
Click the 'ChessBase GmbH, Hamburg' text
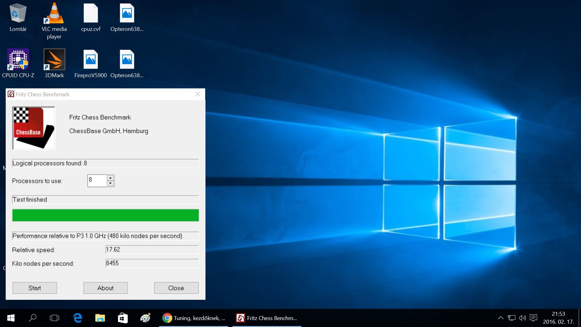[x=109, y=131]
